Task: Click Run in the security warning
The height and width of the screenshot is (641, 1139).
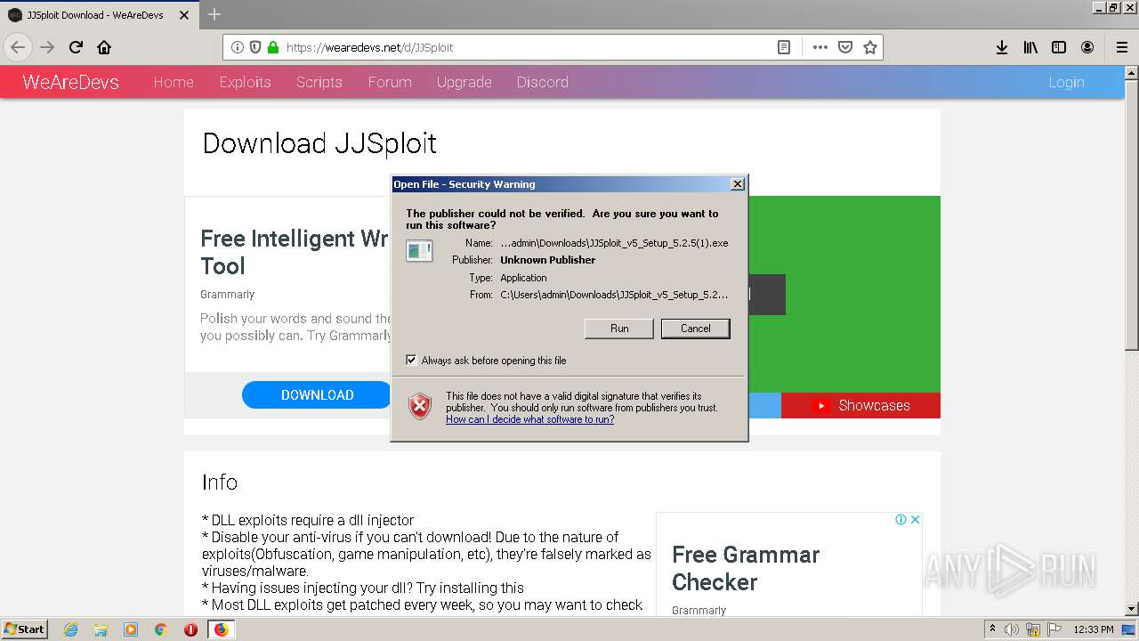Action: 619,329
